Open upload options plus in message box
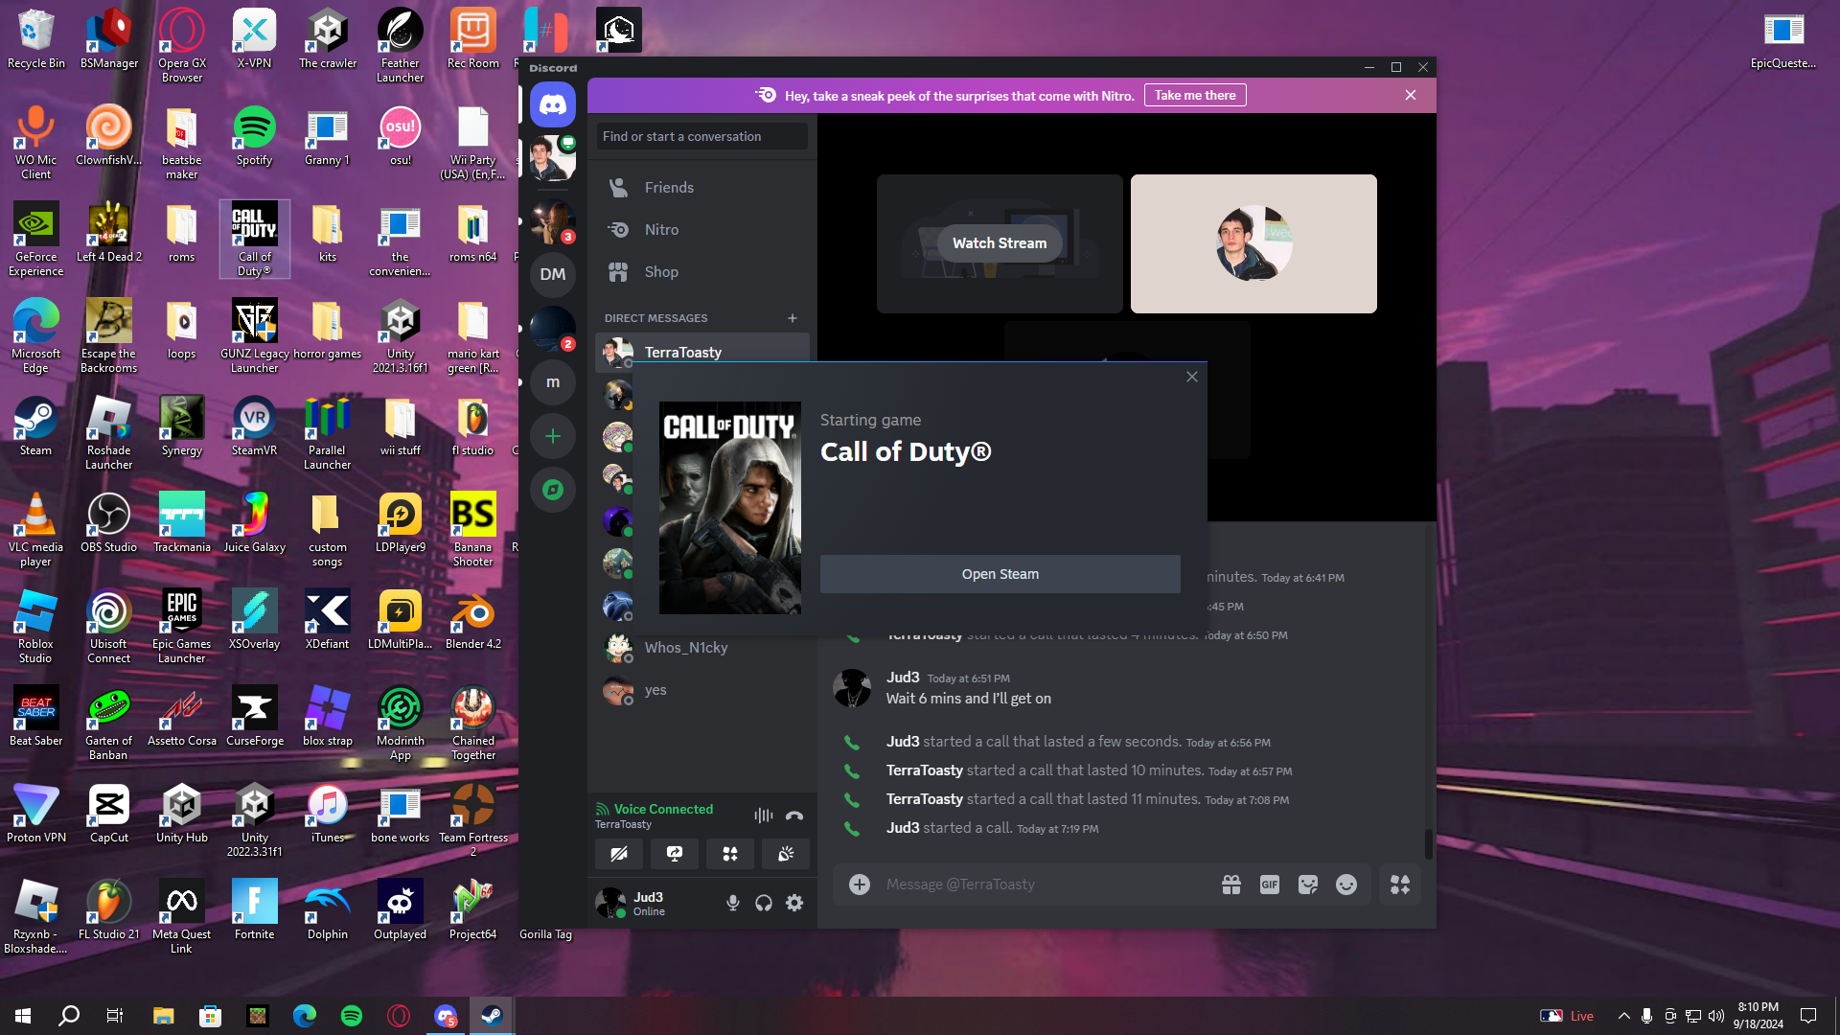 (860, 885)
